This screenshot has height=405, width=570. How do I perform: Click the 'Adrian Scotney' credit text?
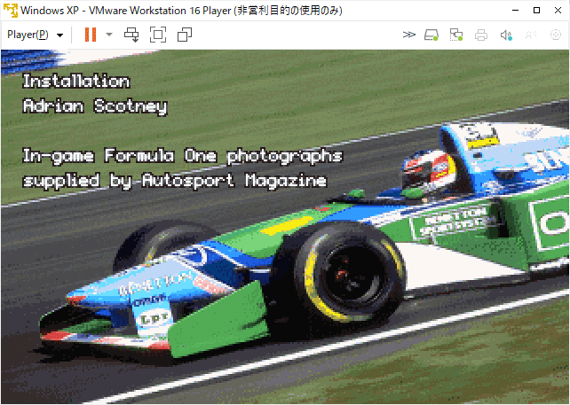click(95, 106)
